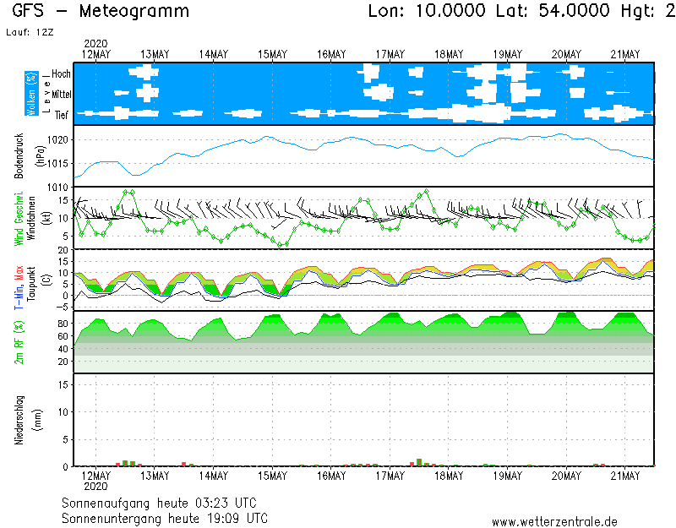Click the 18MAY date on bottom axis
The image size is (676, 528).
[449, 476]
